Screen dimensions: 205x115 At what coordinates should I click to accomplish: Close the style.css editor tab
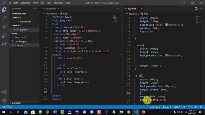[141, 9]
